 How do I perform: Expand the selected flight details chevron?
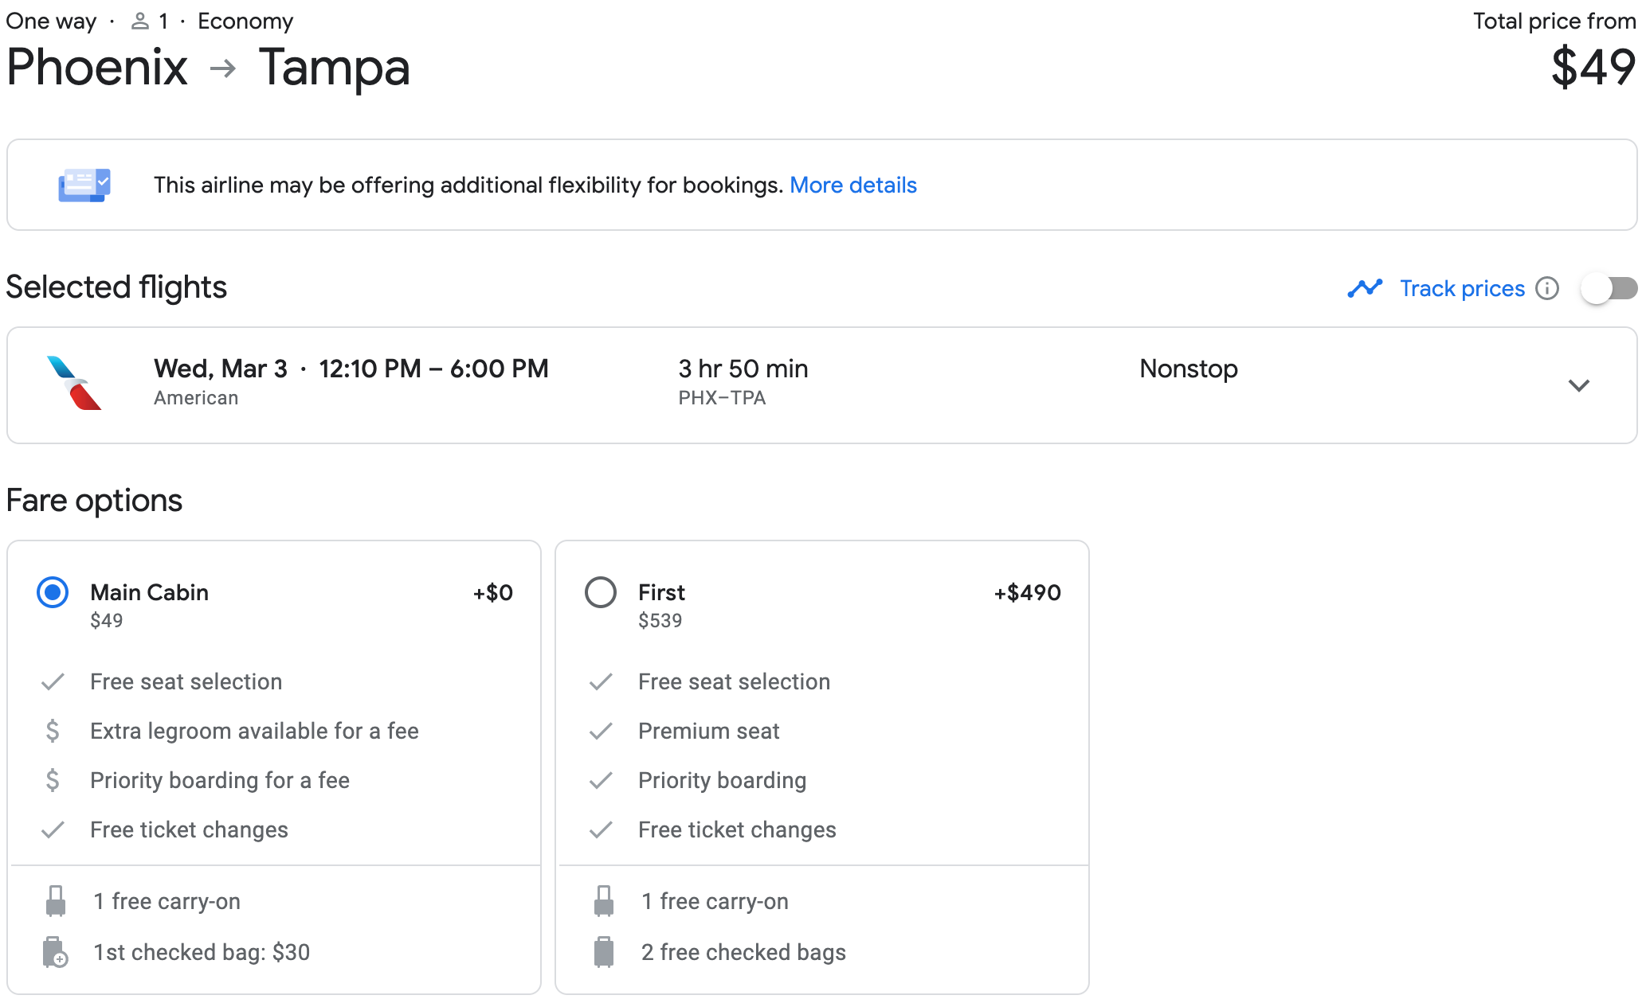tap(1578, 385)
